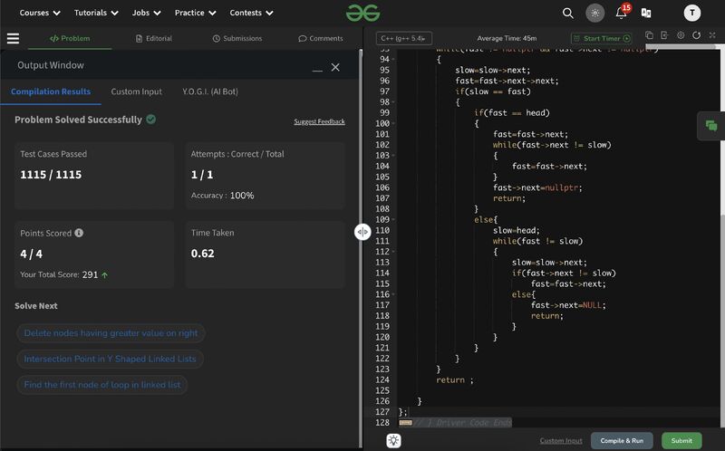Open the C++ language selector dropdown

(x=403, y=38)
